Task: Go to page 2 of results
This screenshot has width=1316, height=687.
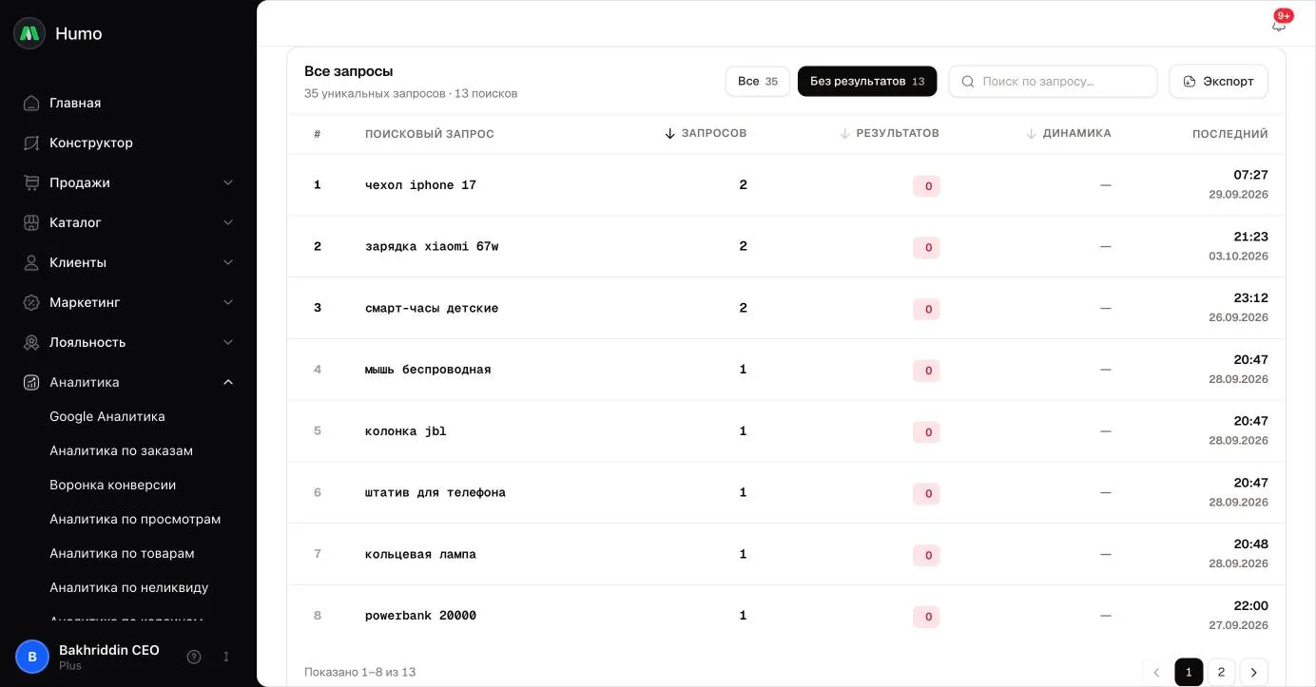Action: (1221, 672)
